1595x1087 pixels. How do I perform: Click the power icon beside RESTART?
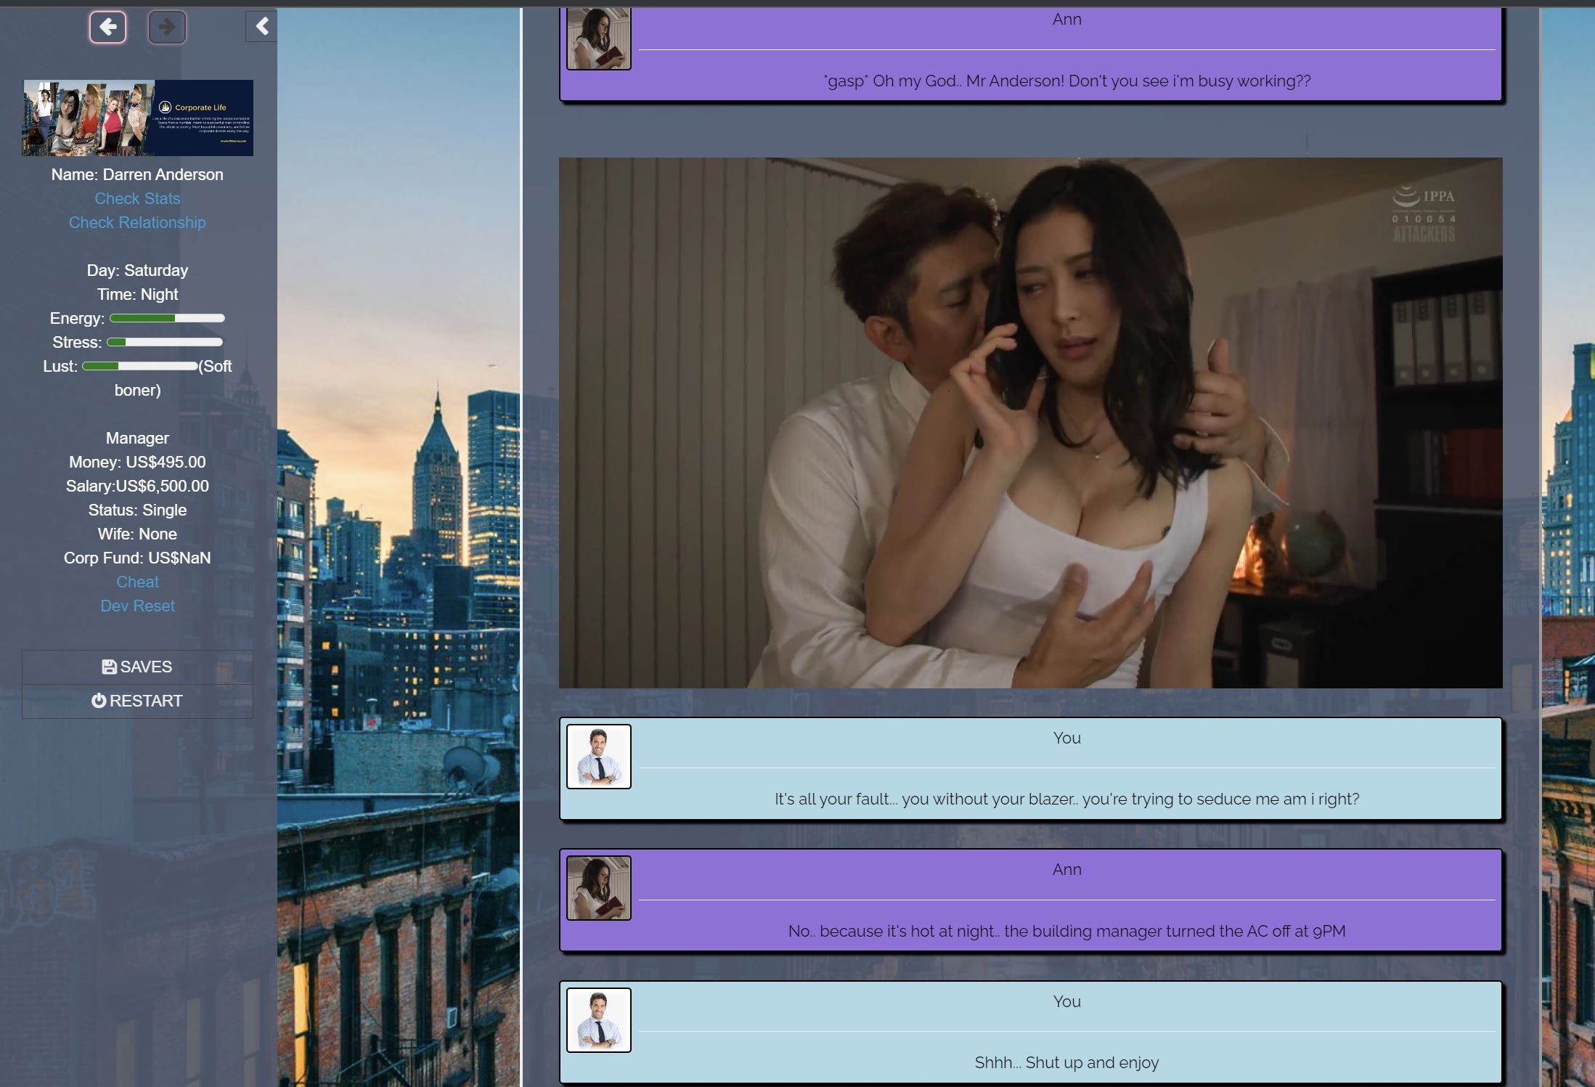(x=99, y=701)
